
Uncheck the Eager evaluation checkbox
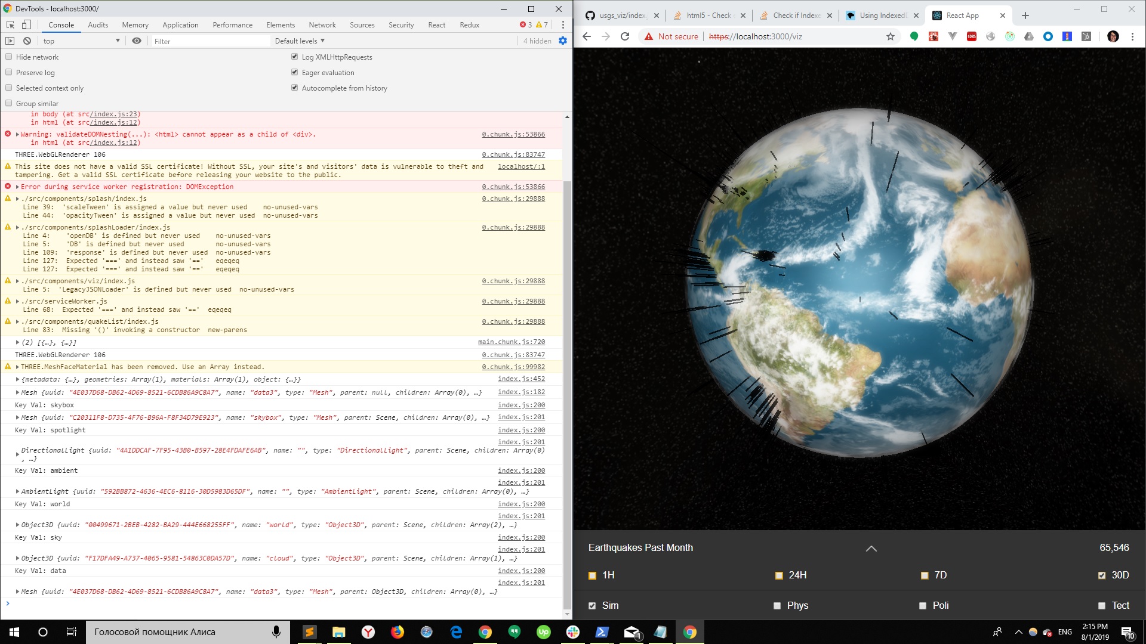pos(294,72)
